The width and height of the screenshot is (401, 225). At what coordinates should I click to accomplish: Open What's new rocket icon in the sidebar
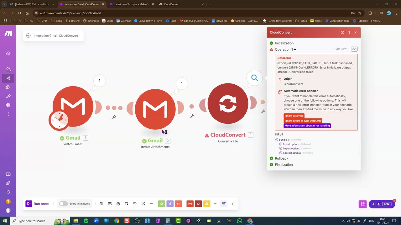click(x=8, y=183)
